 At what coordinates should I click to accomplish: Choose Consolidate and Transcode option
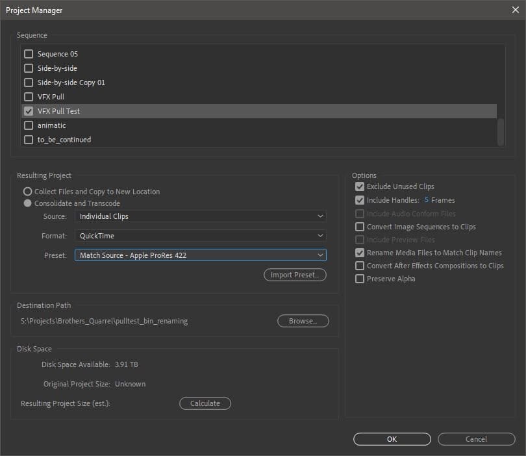point(28,203)
